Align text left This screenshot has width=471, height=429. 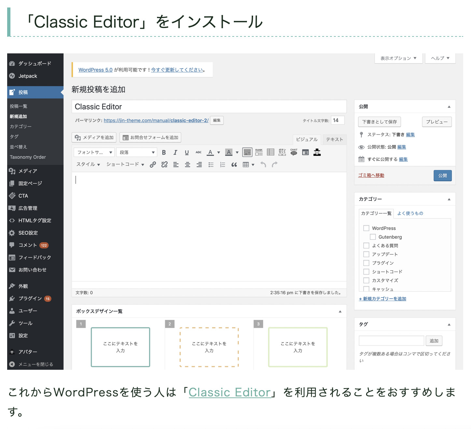[x=176, y=164]
